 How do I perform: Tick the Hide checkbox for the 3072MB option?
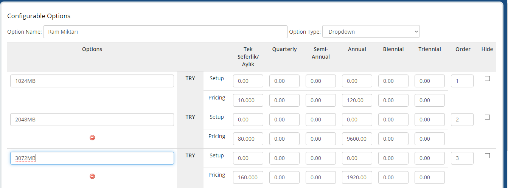click(487, 156)
